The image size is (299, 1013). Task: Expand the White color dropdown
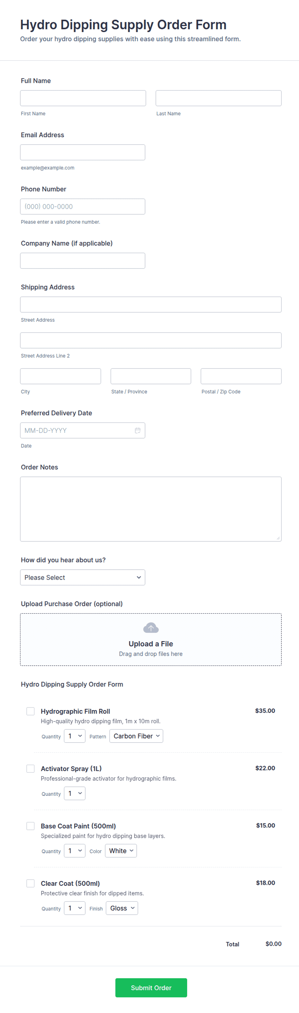click(x=121, y=850)
